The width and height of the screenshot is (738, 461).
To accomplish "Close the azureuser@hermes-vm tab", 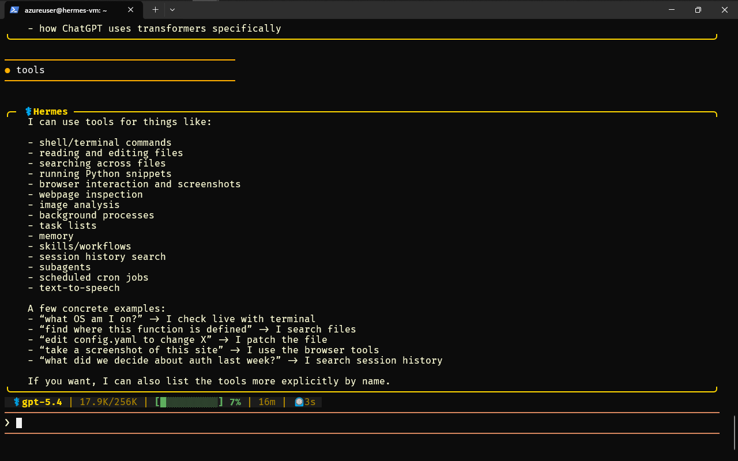I will (131, 10).
